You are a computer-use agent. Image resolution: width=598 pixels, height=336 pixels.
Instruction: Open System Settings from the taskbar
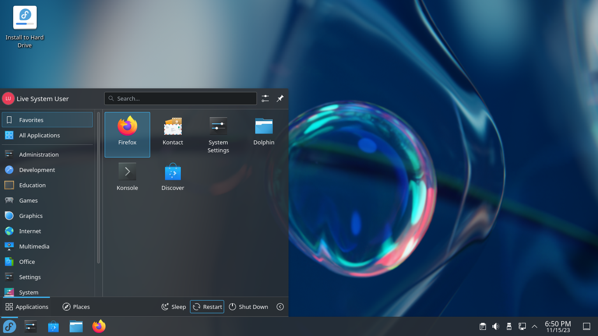31,326
